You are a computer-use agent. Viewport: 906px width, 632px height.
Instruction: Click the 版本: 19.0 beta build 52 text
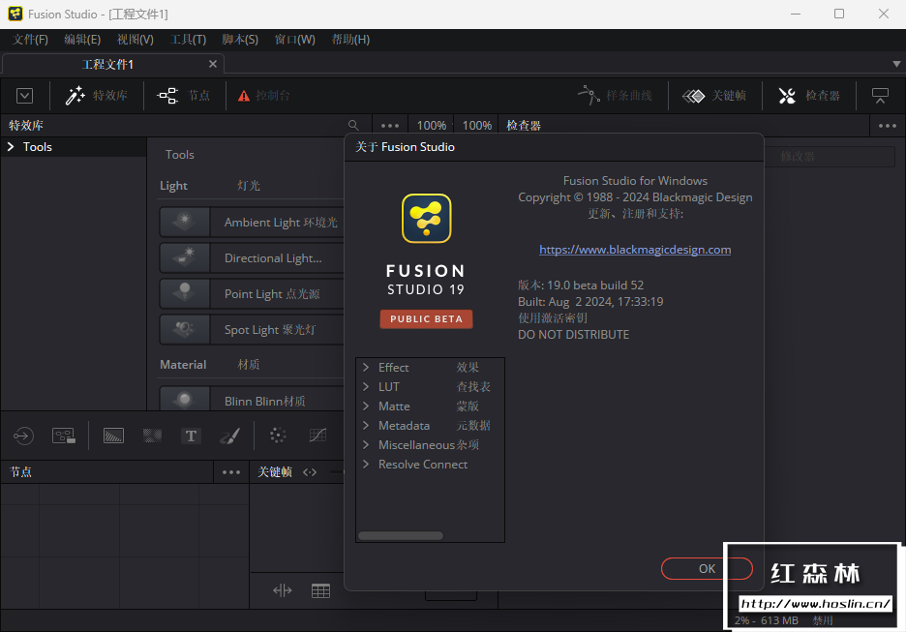(x=581, y=286)
